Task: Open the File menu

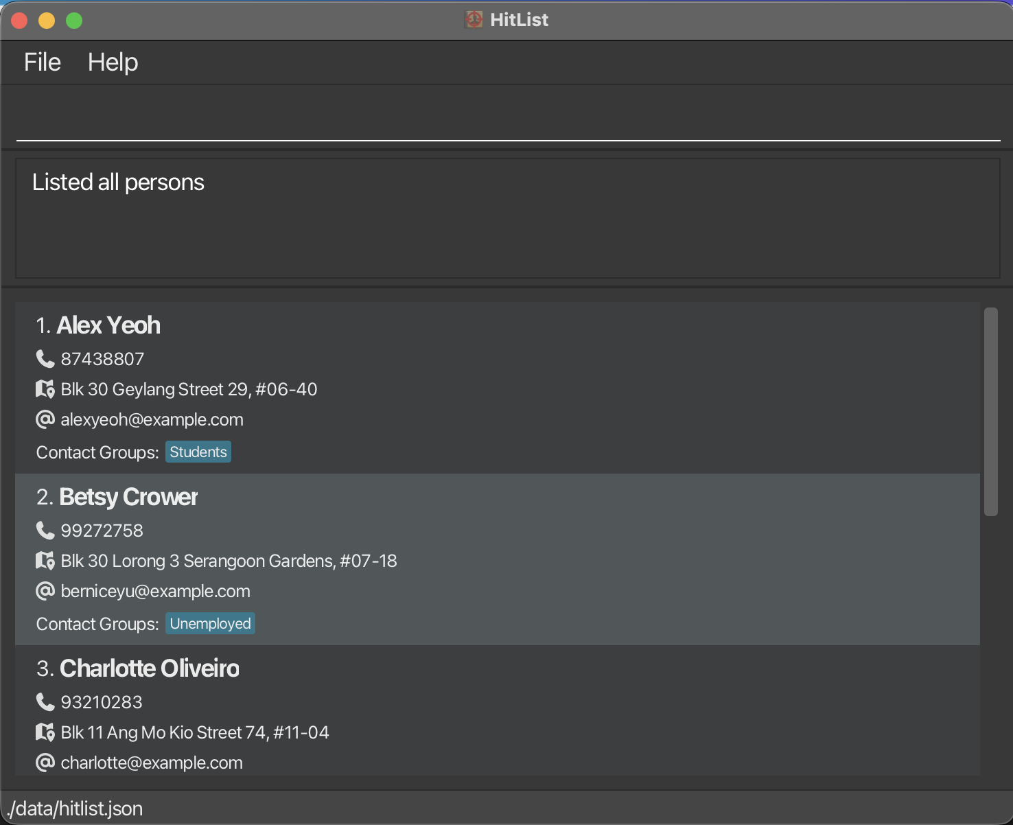Action: (41, 62)
